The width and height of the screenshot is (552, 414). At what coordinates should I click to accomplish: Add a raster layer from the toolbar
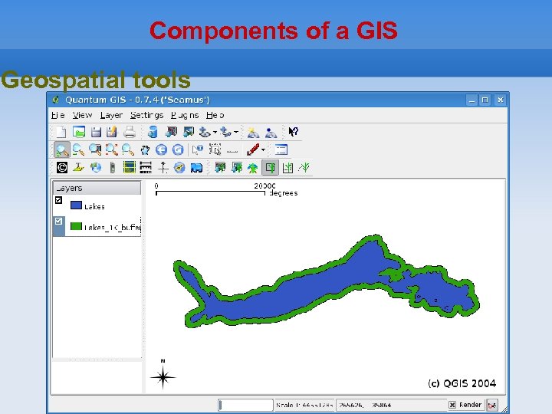(189, 132)
